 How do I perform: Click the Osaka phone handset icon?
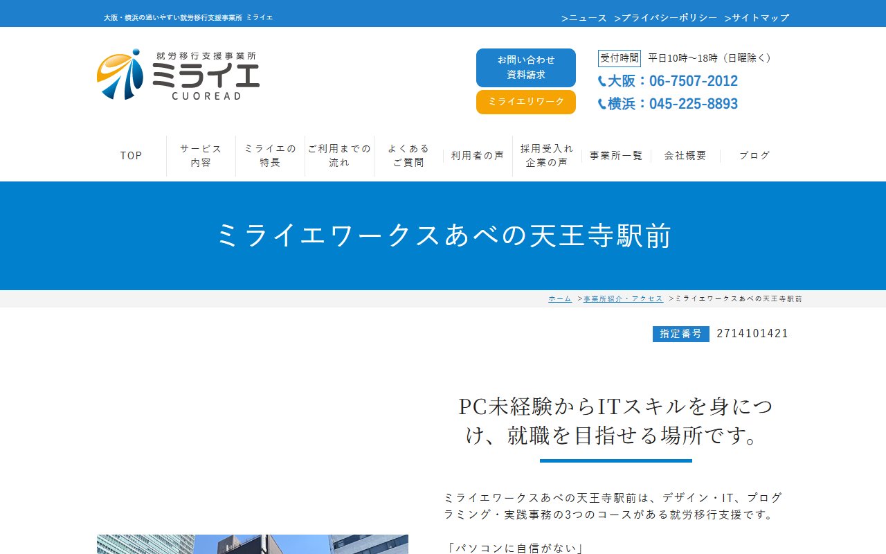(x=602, y=82)
